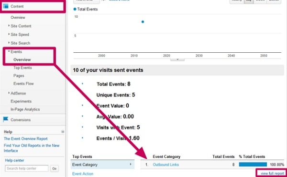Click the Go button
This screenshot has width=287, height=177.
pyautogui.click(x=55, y=168)
